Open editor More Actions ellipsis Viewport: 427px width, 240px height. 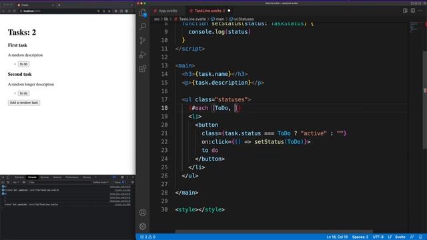tap(420, 11)
